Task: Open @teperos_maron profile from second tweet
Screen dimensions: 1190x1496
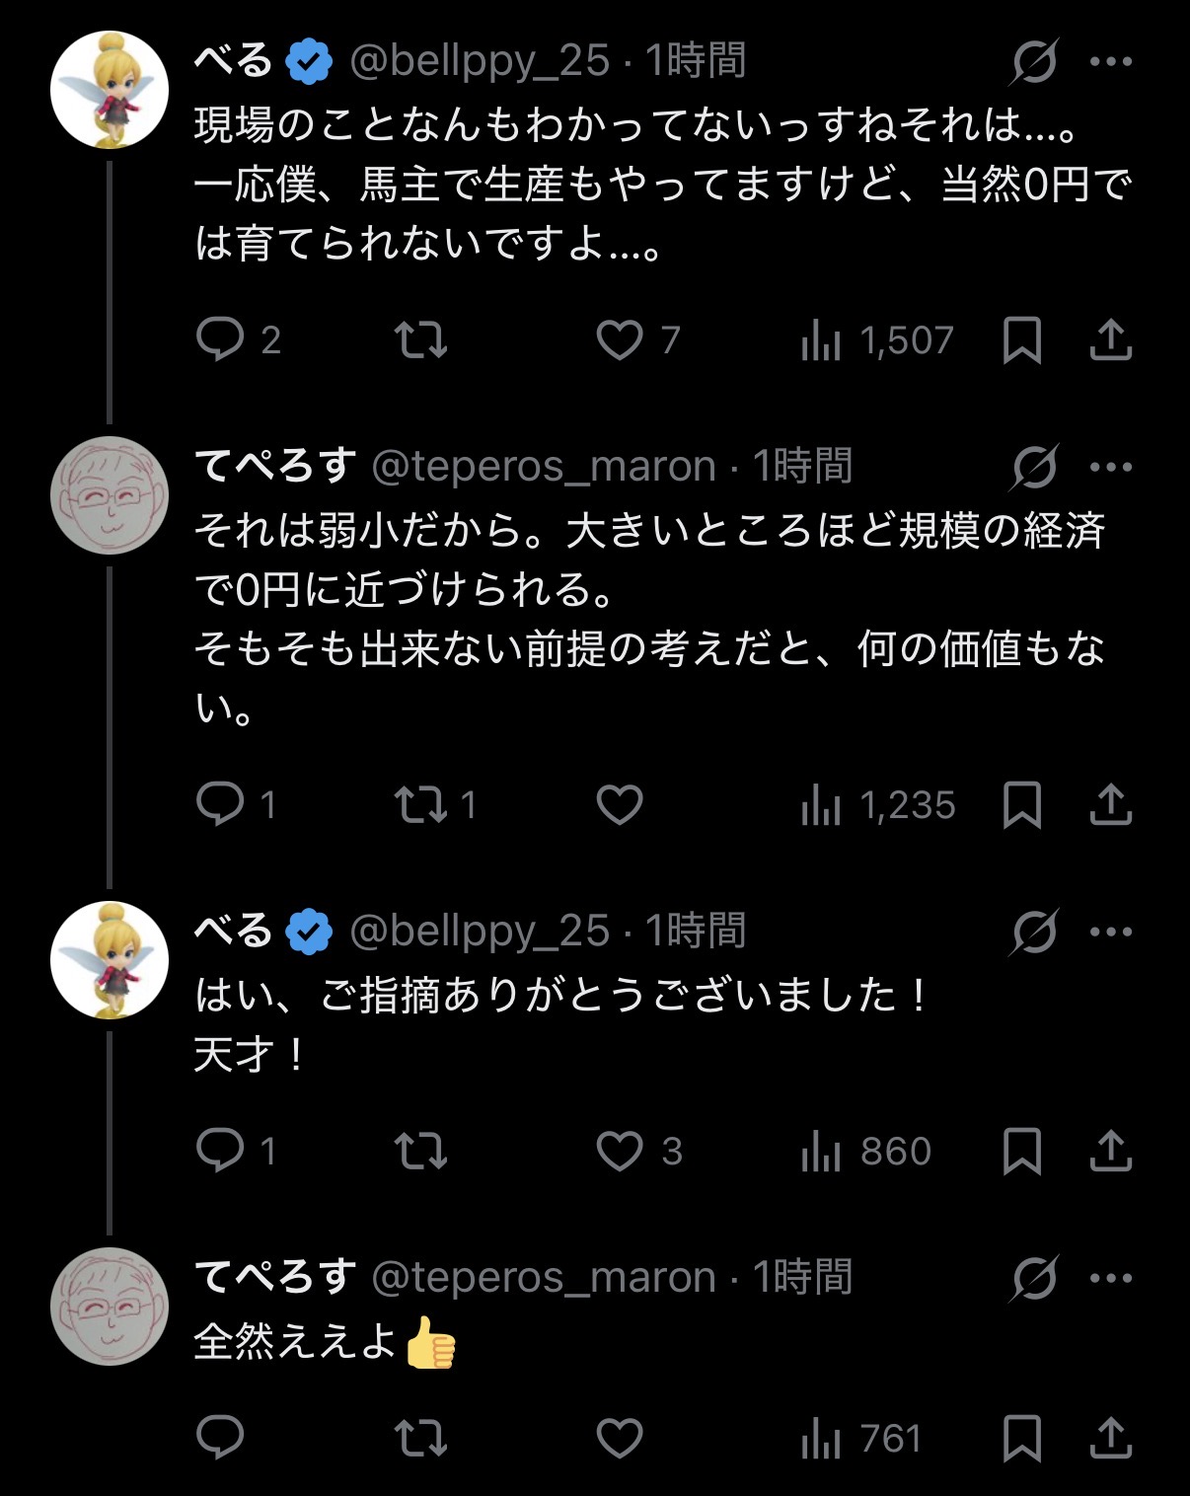Action: click(x=543, y=466)
